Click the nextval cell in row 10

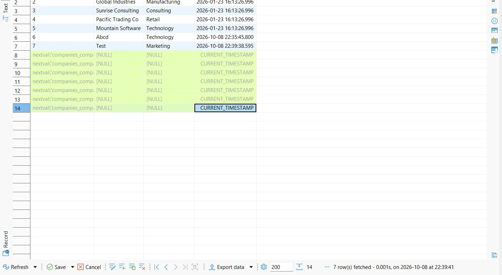[62, 73]
